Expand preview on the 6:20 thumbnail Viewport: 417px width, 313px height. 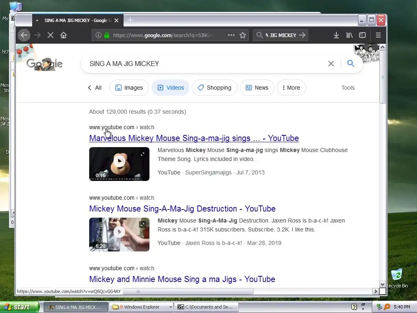click(143, 225)
